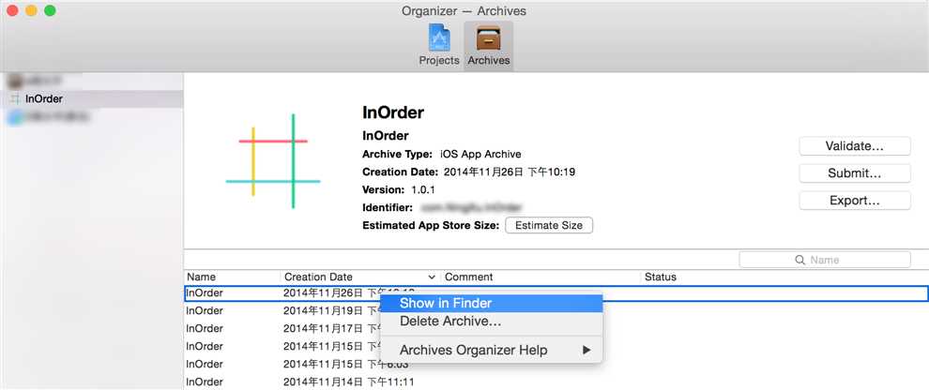Select archive dated 2014年11月19日
This screenshot has height=390, width=929.
pyautogui.click(x=556, y=310)
